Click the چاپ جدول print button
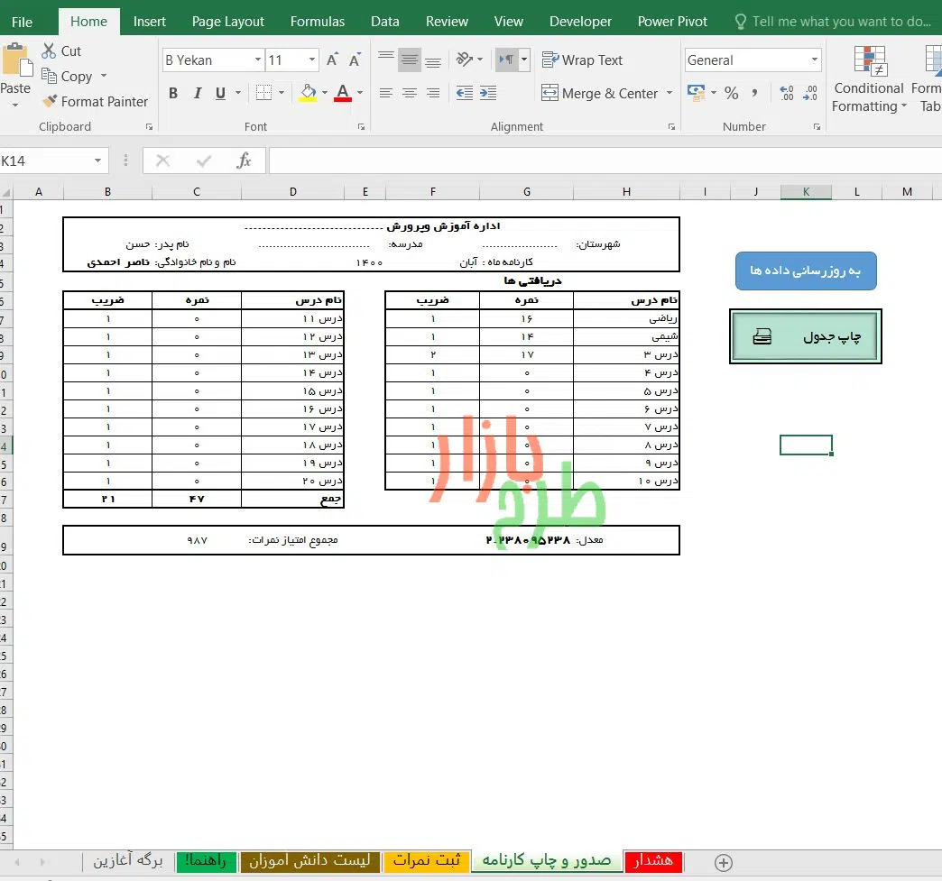This screenshot has height=881, width=942. [x=805, y=336]
